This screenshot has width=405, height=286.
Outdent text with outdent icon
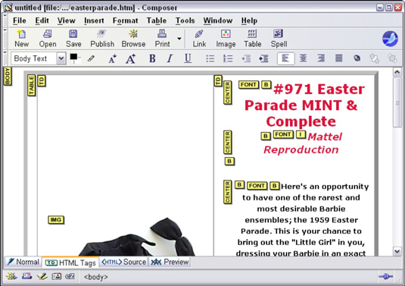(x=246, y=58)
